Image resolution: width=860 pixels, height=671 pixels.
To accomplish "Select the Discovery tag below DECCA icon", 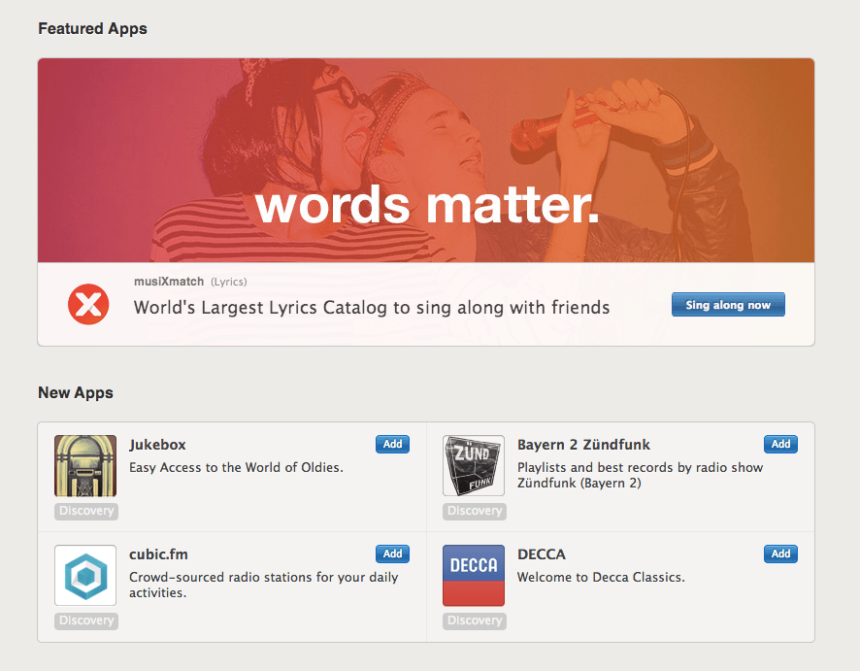I will 475,621.
